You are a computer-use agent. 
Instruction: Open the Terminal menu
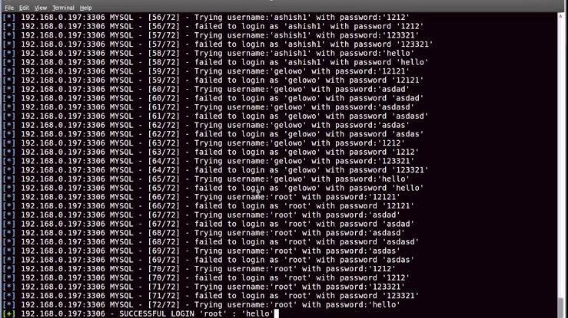[63, 8]
